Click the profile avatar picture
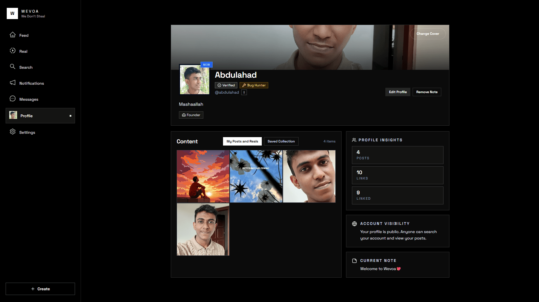 click(194, 80)
